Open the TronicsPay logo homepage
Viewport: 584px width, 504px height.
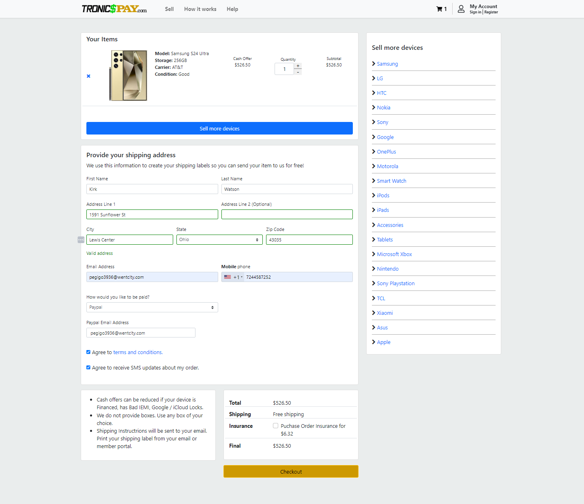[114, 9]
